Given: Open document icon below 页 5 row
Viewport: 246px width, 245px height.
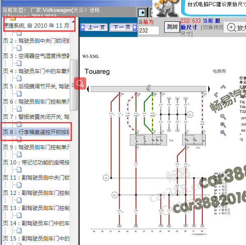Looking at the screenshot, I should 19,94.
